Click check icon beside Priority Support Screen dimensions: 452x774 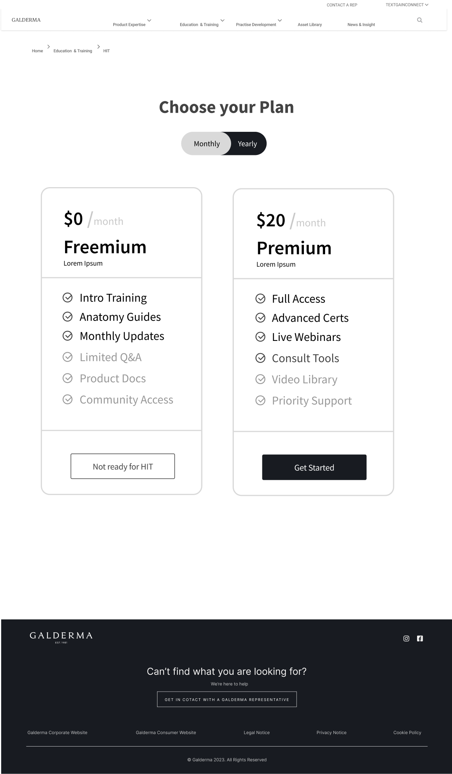[x=260, y=401]
